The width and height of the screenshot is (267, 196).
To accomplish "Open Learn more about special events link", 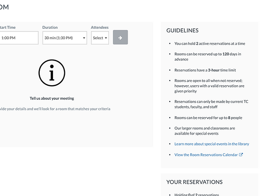I will [x=212, y=144].
